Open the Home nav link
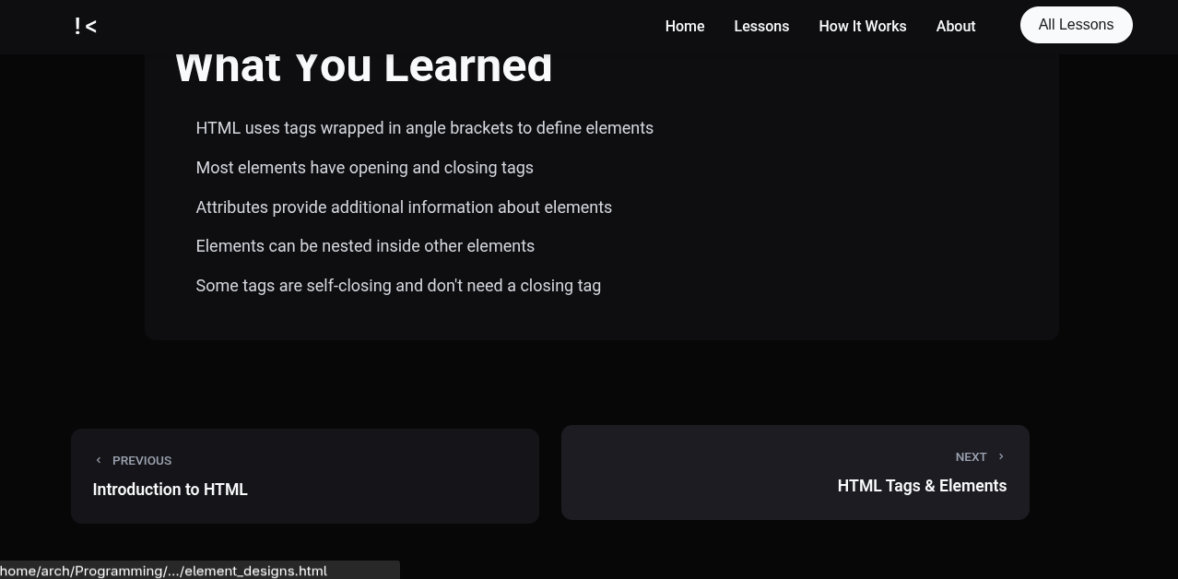This screenshot has width=1178, height=579. (685, 27)
